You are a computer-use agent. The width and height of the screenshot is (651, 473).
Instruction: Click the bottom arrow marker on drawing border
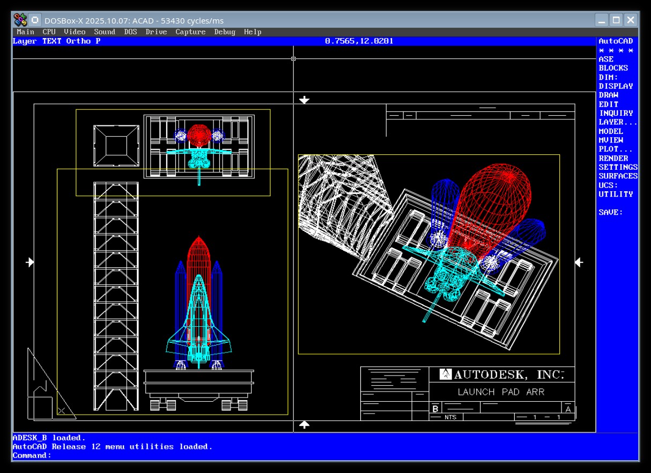coord(304,425)
